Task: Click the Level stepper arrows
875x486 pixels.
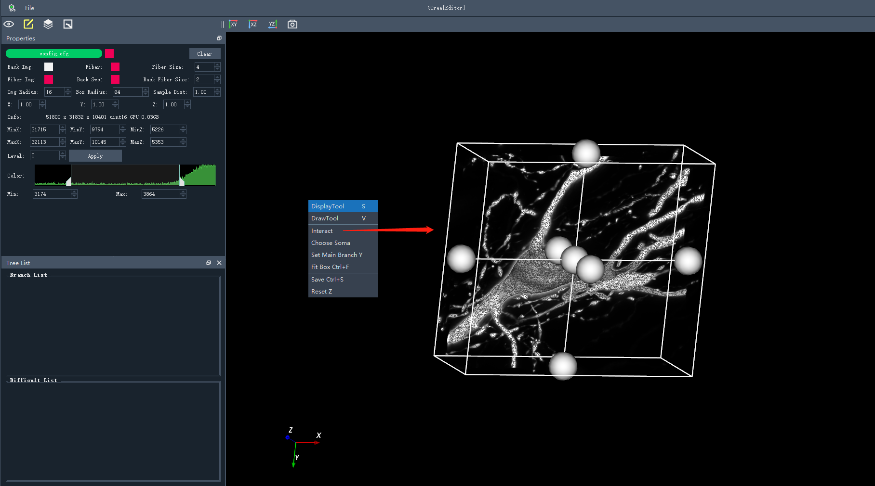Action: click(x=63, y=155)
